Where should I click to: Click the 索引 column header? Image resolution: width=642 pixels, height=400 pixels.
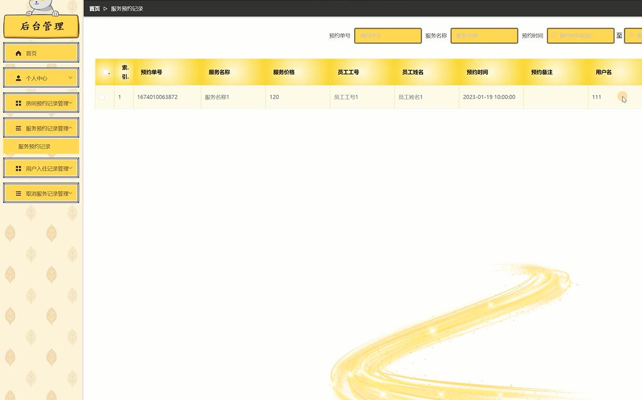(125, 72)
